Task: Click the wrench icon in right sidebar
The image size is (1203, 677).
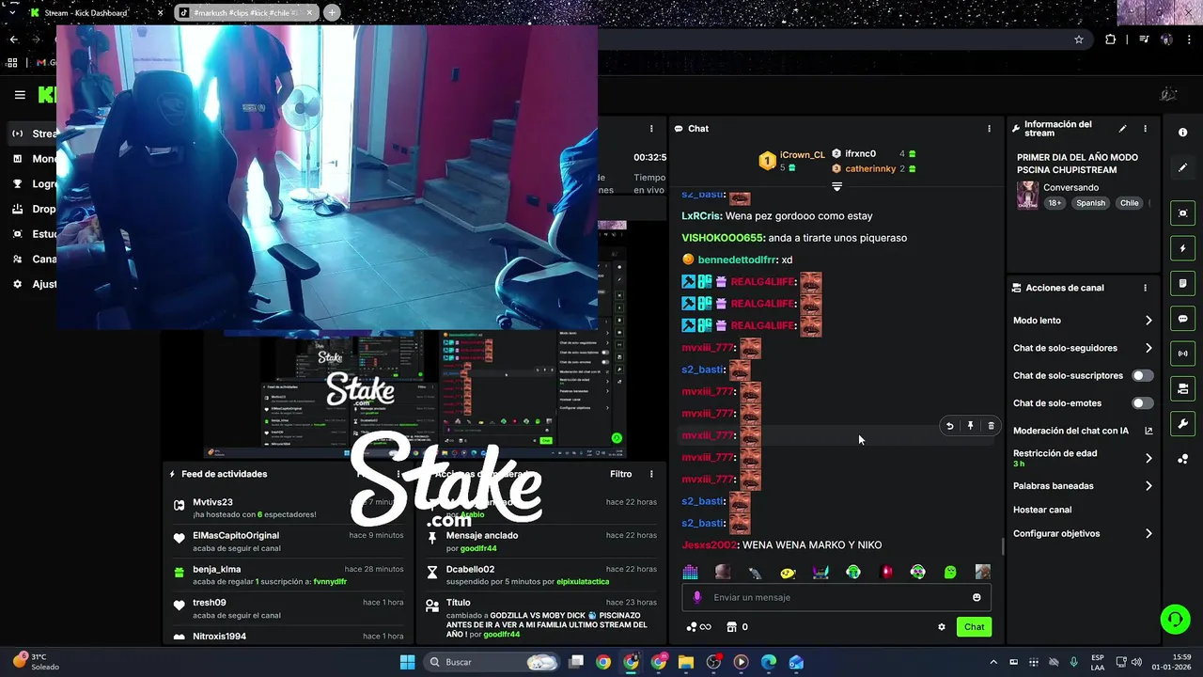Action: pos(1182,423)
